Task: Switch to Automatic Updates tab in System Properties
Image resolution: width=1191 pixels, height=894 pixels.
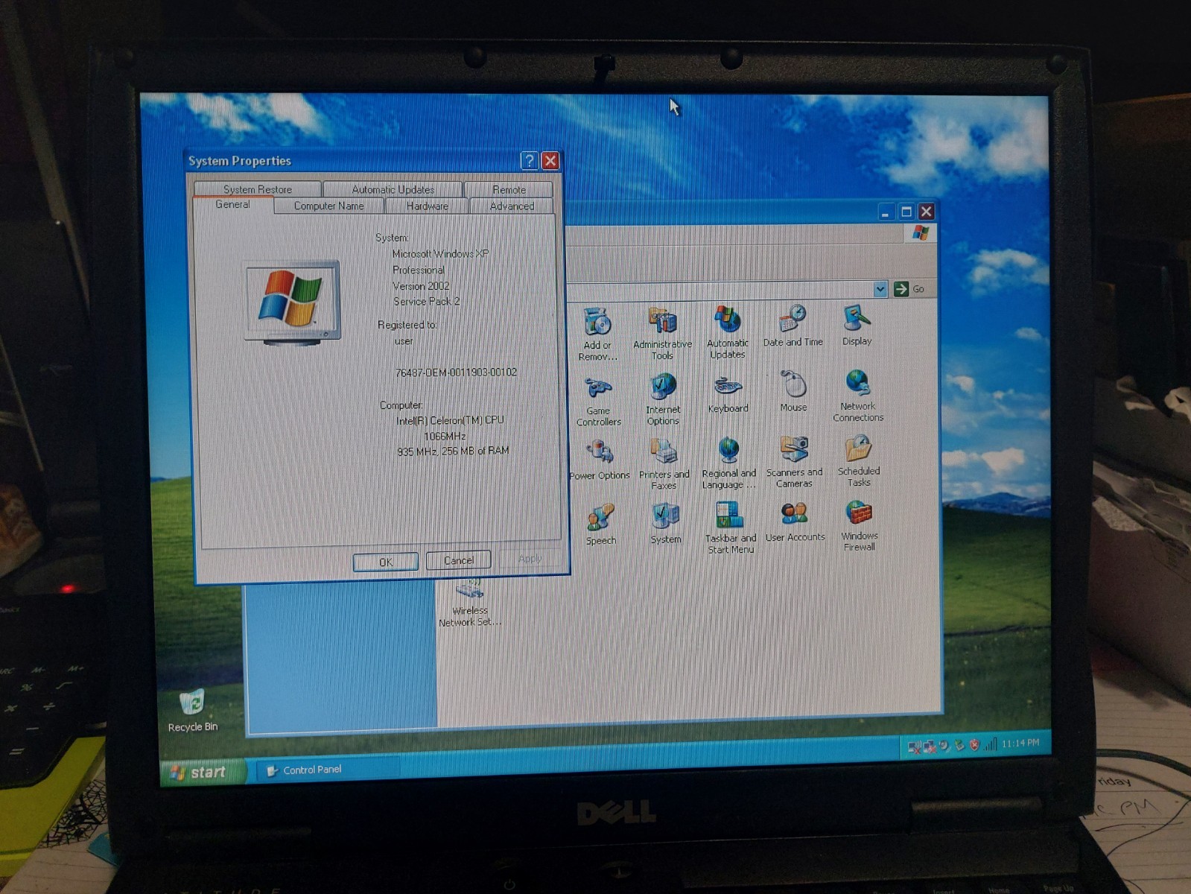Action: [393, 189]
